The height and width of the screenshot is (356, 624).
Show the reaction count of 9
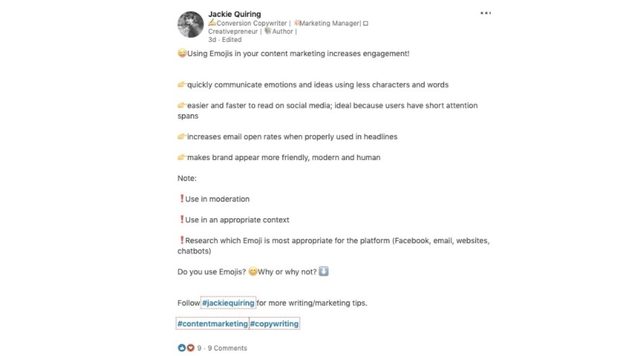(199, 349)
